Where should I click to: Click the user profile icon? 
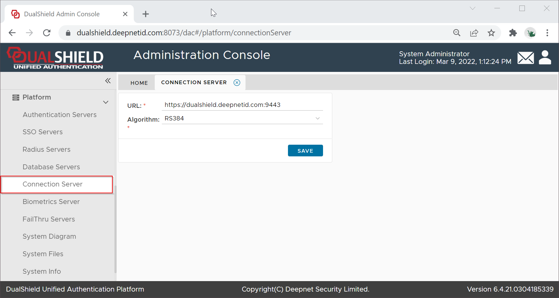545,57
